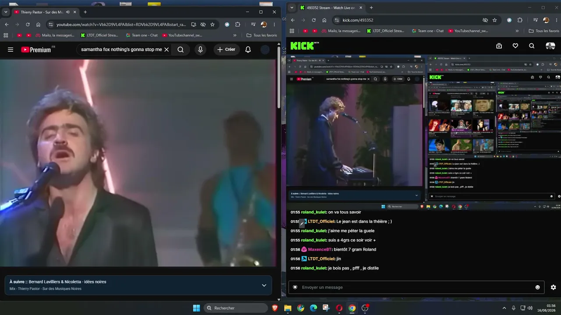Open 'Tous les favoris' folder in Kick window
Viewport: 561px width, 315px height.
pyautogui.click(x=544, y=31)
